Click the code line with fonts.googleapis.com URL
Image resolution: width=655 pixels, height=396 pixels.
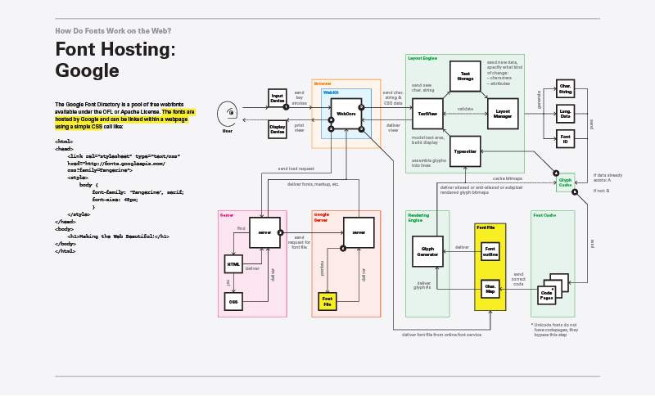coord(116,164)
